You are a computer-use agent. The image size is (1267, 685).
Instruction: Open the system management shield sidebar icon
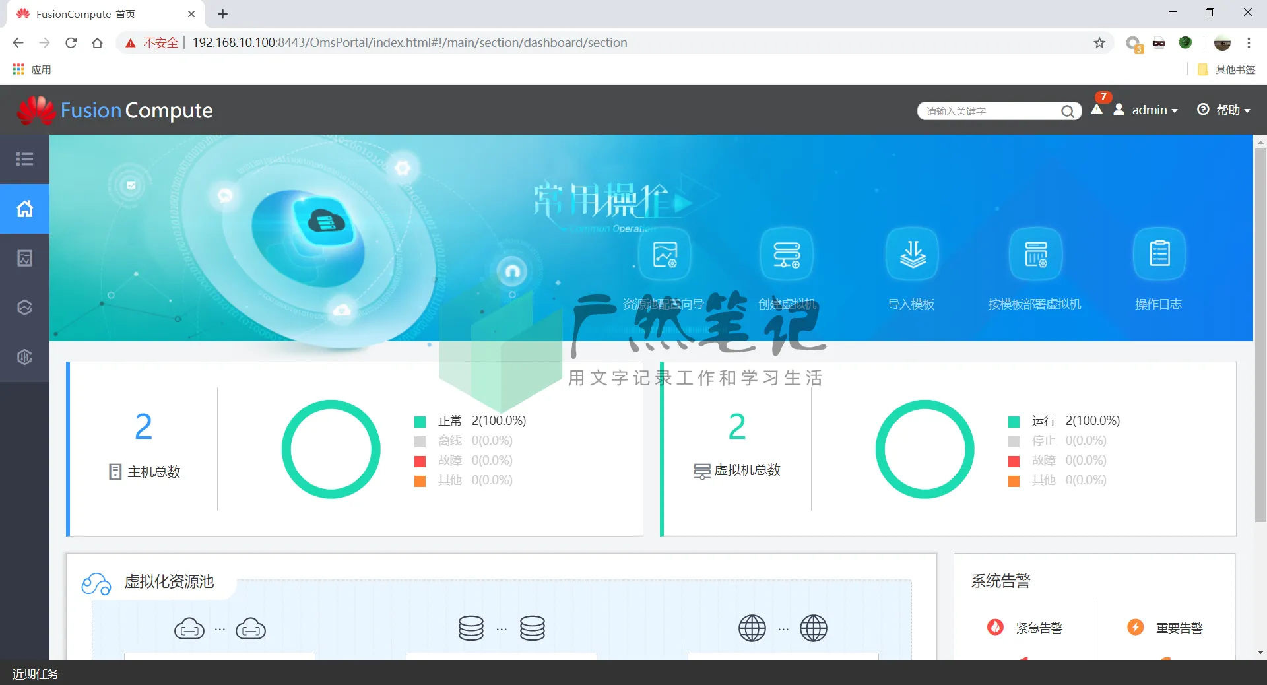(24, 357)
